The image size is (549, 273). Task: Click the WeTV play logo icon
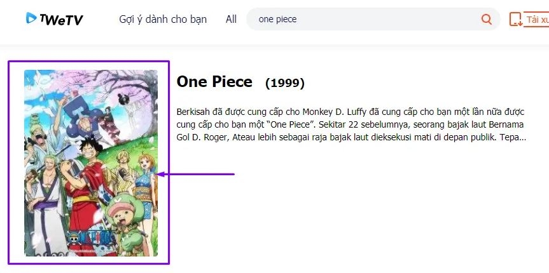point(32,19)
